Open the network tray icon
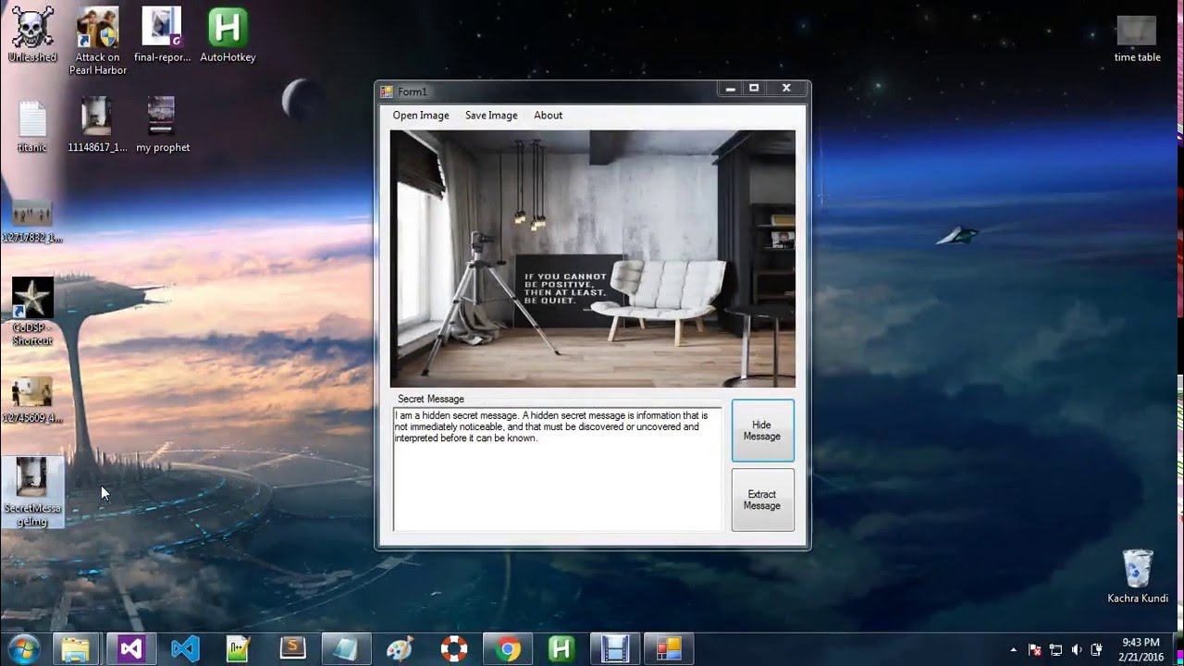The image size is (1184, 666). pyautogui.click(x=1055, y=649)
